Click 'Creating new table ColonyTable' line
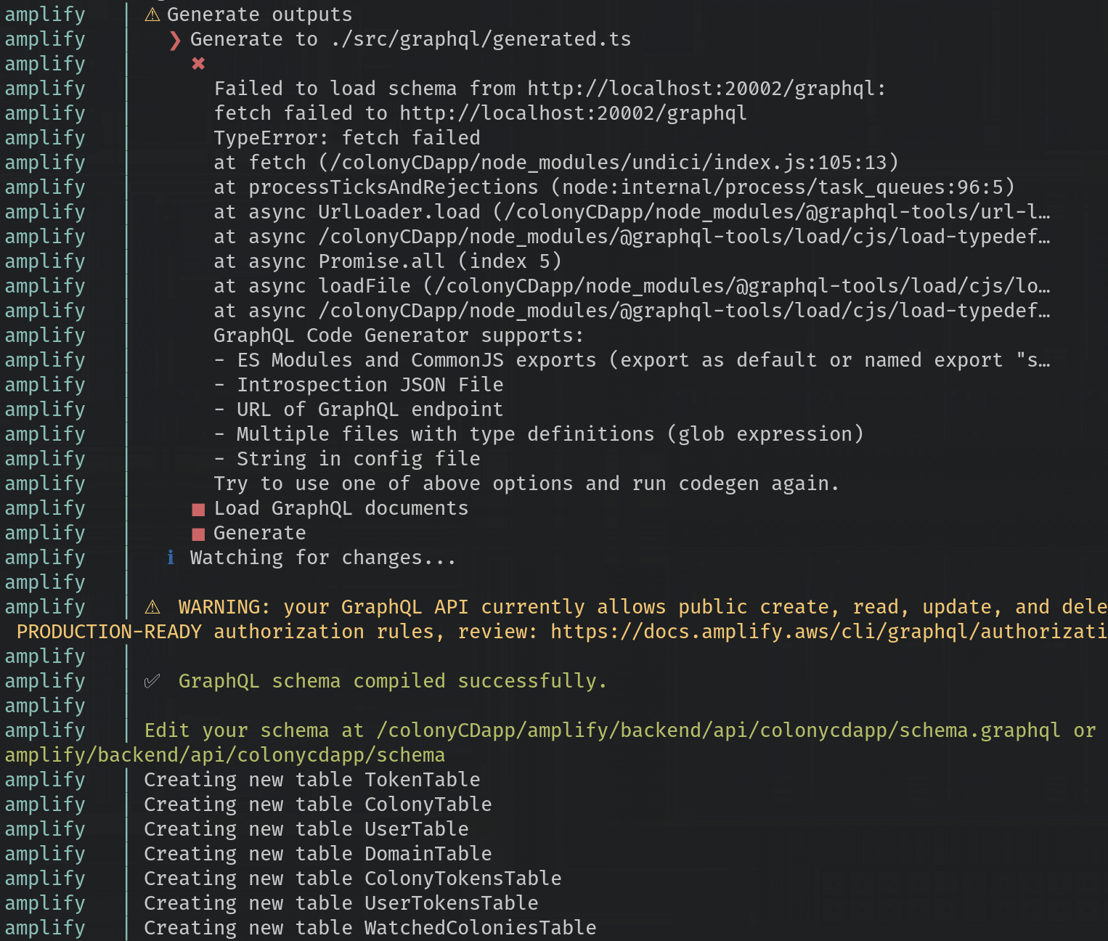 tap(318, 804)
